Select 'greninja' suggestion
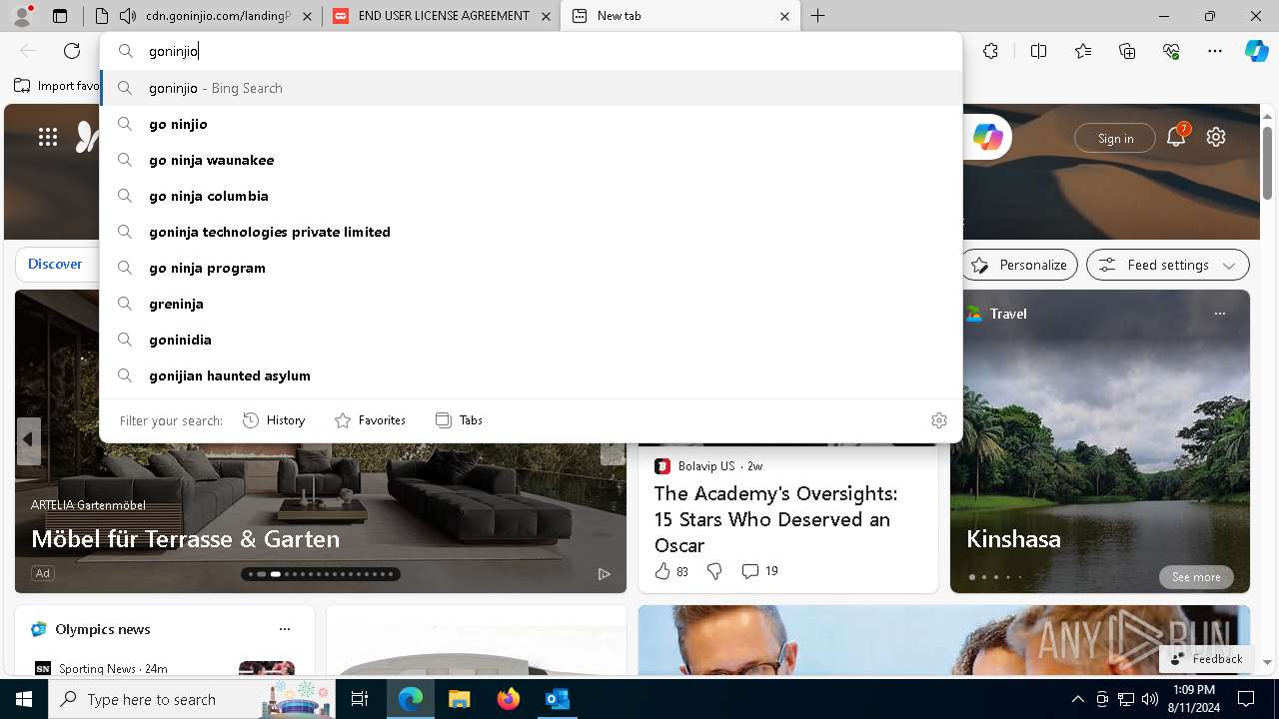Image resolution: width=1279 pixels, height=719 pixels. pos(531,304)
